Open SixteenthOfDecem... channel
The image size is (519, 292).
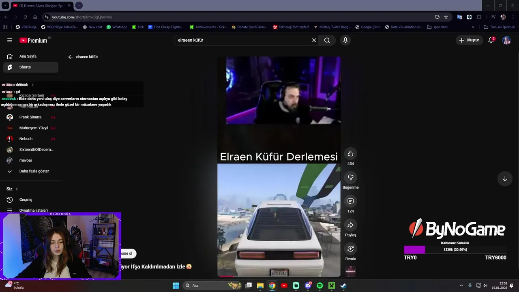(31, 150)
